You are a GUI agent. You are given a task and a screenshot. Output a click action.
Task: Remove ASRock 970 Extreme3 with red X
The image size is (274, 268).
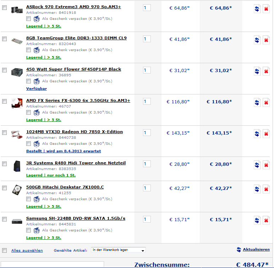266,9
